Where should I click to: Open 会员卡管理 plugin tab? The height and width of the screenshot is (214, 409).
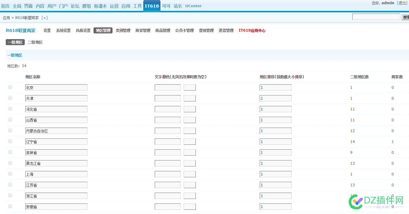[x=185, y=30]
